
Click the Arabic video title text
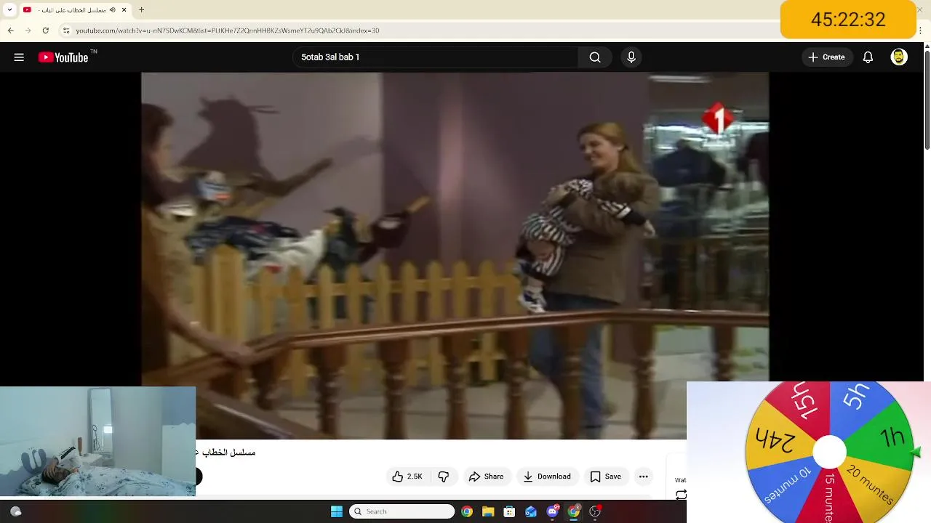click(x=226, y=453)
